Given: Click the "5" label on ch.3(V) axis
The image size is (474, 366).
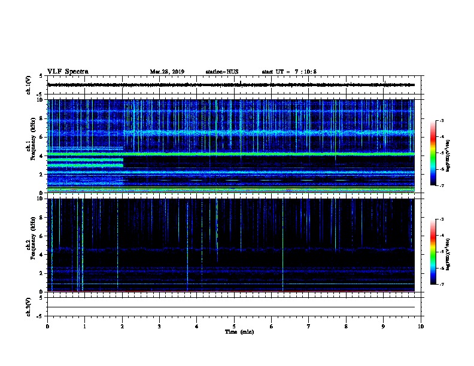Looking at the screenshot, I should click(41, 298).
